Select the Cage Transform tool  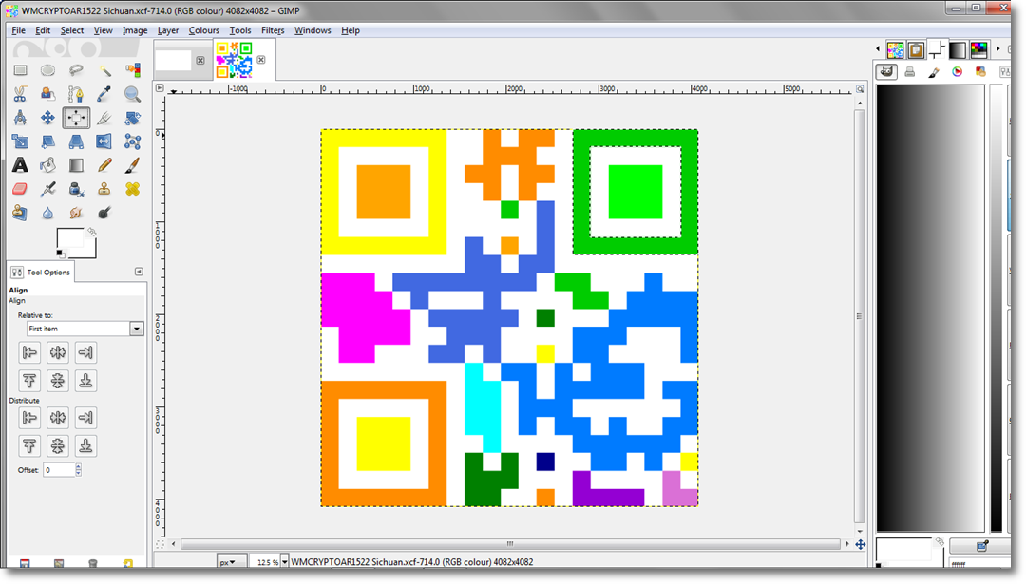pyautogui.click(x=132, y=141)
